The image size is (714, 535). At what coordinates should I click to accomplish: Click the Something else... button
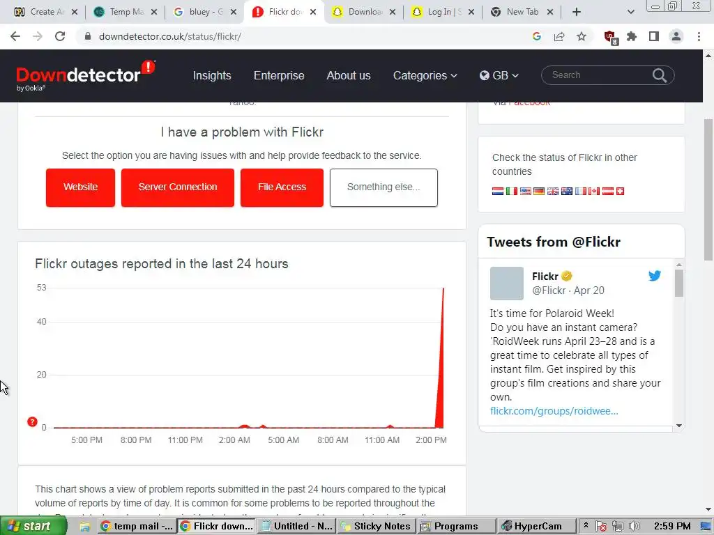383,187
